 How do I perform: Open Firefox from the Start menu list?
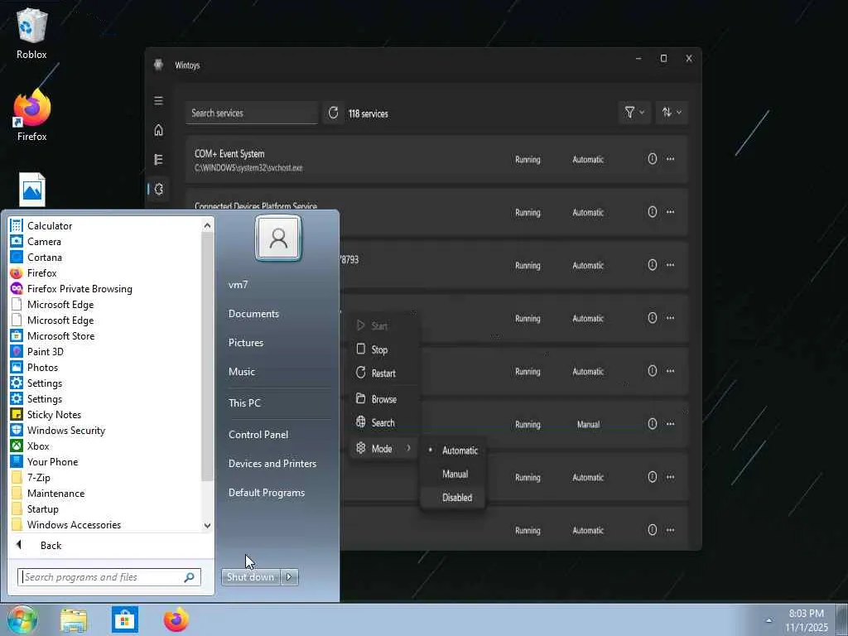coord(105,273)
